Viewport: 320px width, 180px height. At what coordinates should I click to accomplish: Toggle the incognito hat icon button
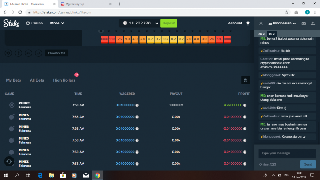click(x=245, y=80)
